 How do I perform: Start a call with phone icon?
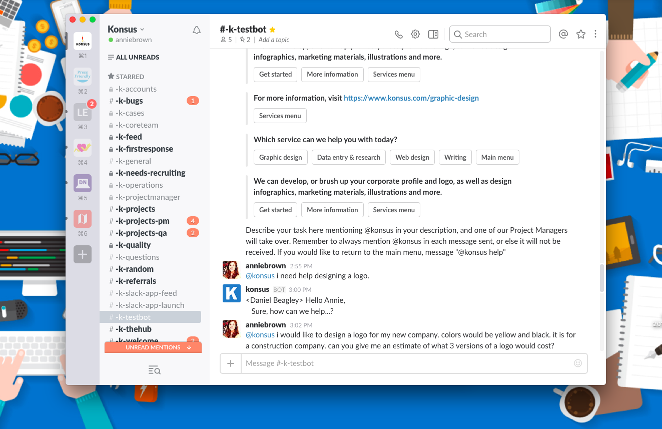(x=399, y=35)
